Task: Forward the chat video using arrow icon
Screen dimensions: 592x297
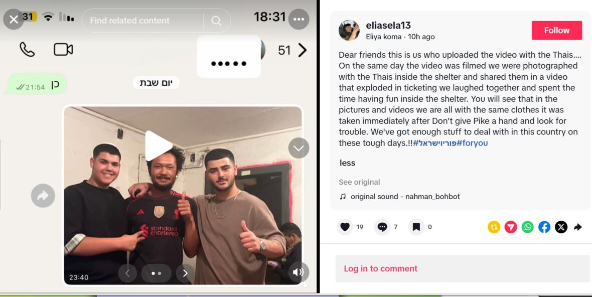Action: [43, 196]
